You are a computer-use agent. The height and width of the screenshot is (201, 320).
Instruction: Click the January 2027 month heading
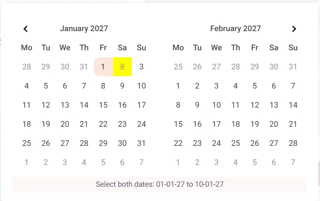coord(84,28)
